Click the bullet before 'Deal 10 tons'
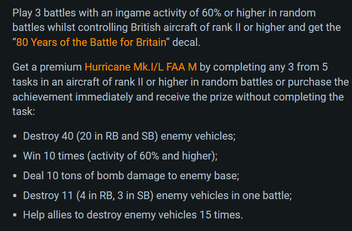352x231 pixels. coord(15,176)
